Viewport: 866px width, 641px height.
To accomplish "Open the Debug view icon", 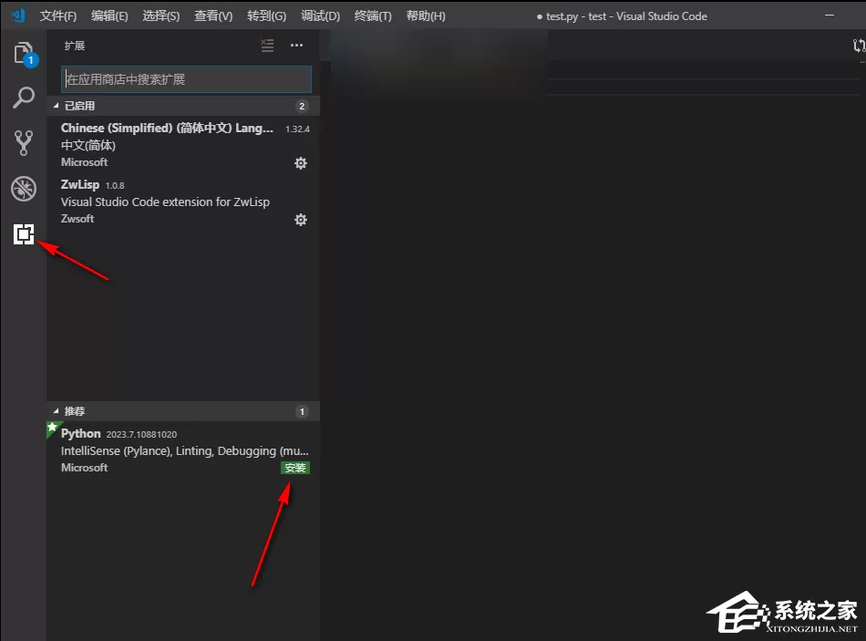I will [24, 189].
